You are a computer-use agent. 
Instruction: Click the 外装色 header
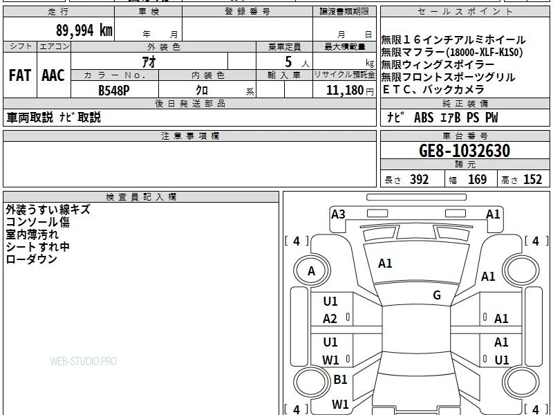point(163,46)
